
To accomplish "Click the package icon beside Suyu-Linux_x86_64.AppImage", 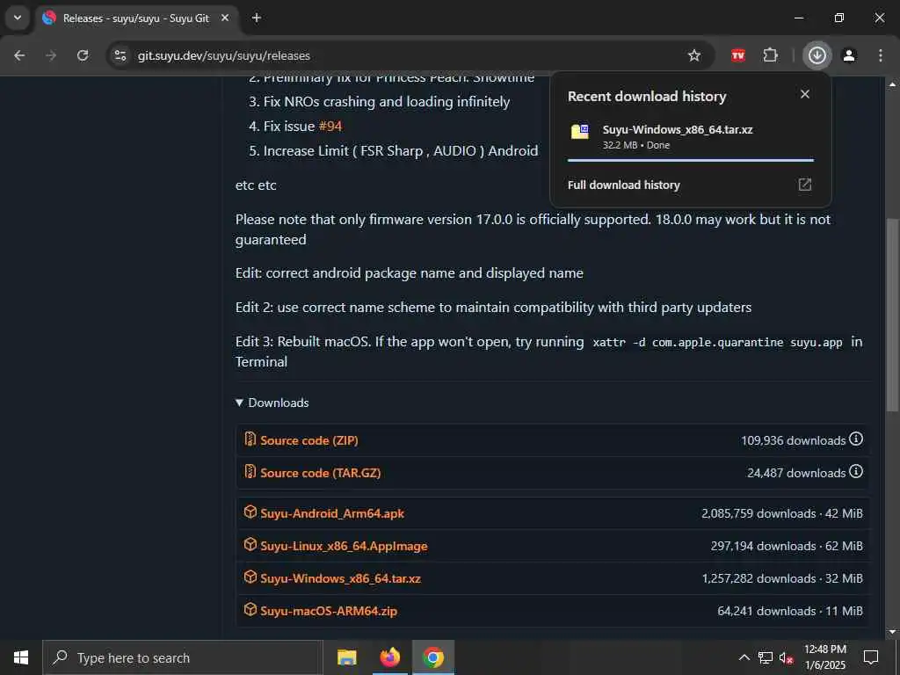I will click(250, 544).
